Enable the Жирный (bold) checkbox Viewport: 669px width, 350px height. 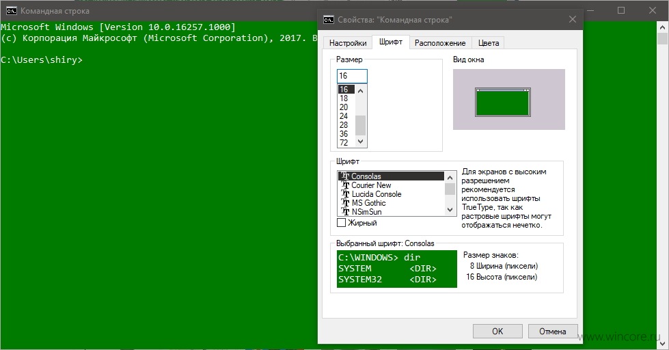click(341, 222)
